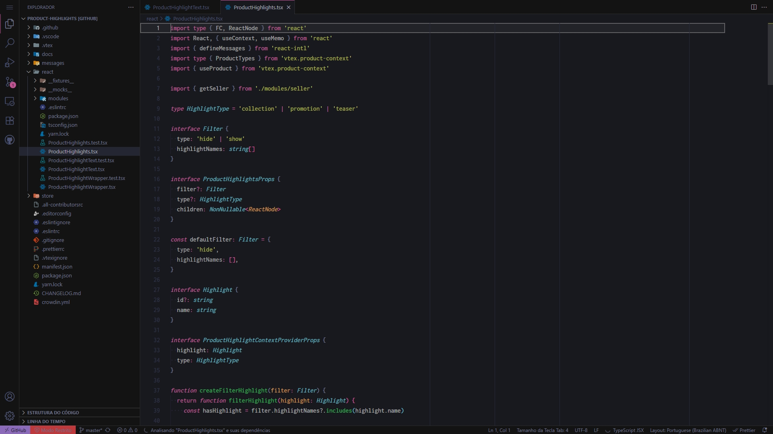
Task: Click the editor vertical scrollbar thumb
Action: point(770,54)
